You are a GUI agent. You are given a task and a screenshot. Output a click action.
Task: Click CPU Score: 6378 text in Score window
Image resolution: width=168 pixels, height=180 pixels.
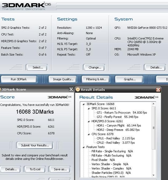click(36, 133)
